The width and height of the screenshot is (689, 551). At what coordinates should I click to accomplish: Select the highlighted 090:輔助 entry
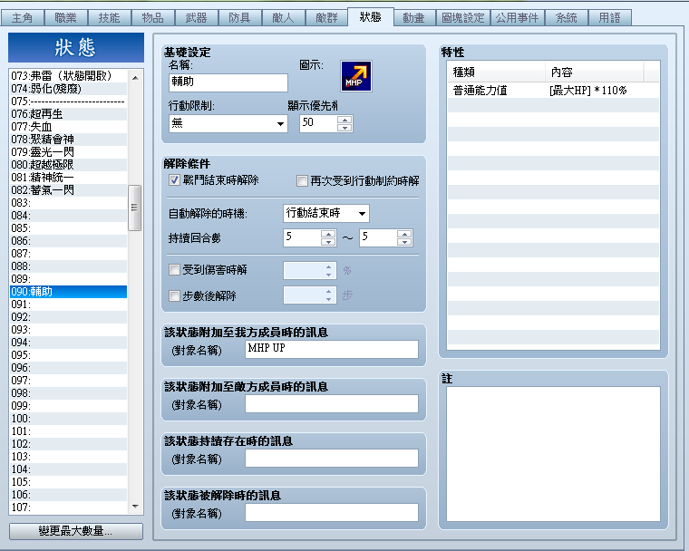[69, 292]
